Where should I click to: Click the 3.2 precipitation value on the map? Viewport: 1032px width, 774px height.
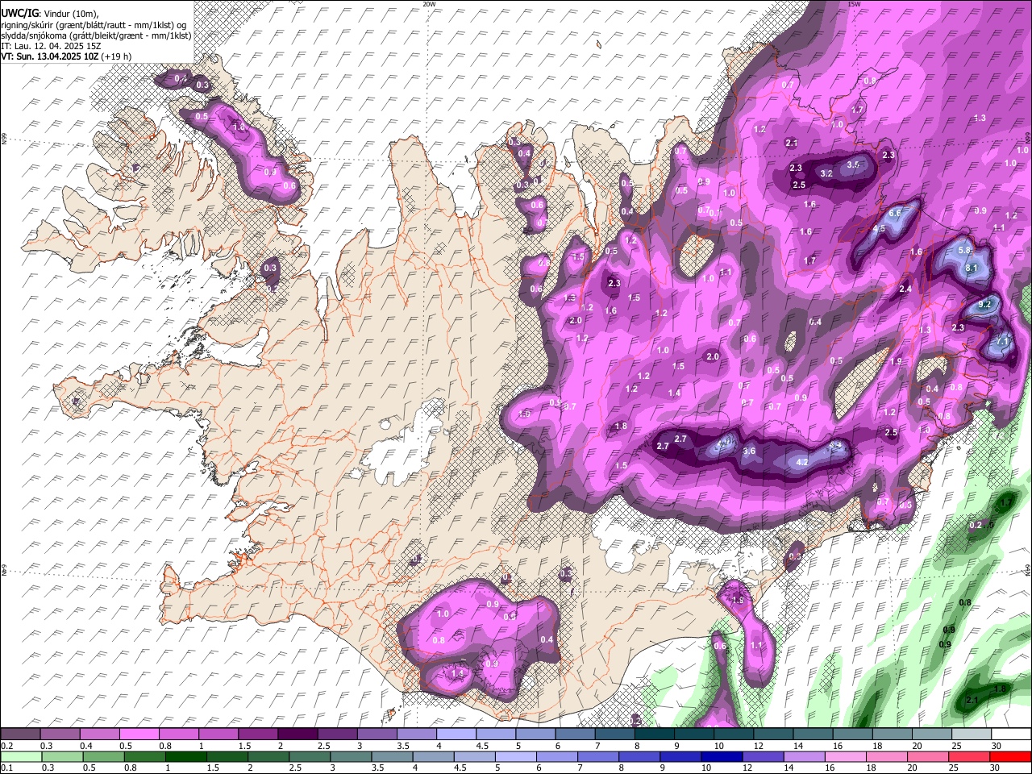tap(826, 173)
